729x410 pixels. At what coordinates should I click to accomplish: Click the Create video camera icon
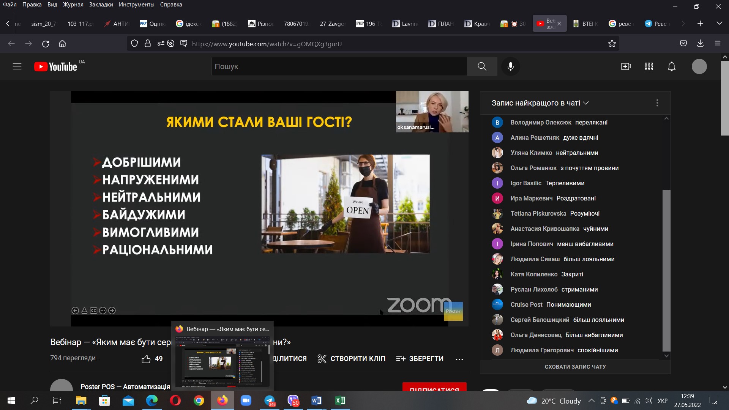(626, 66)
